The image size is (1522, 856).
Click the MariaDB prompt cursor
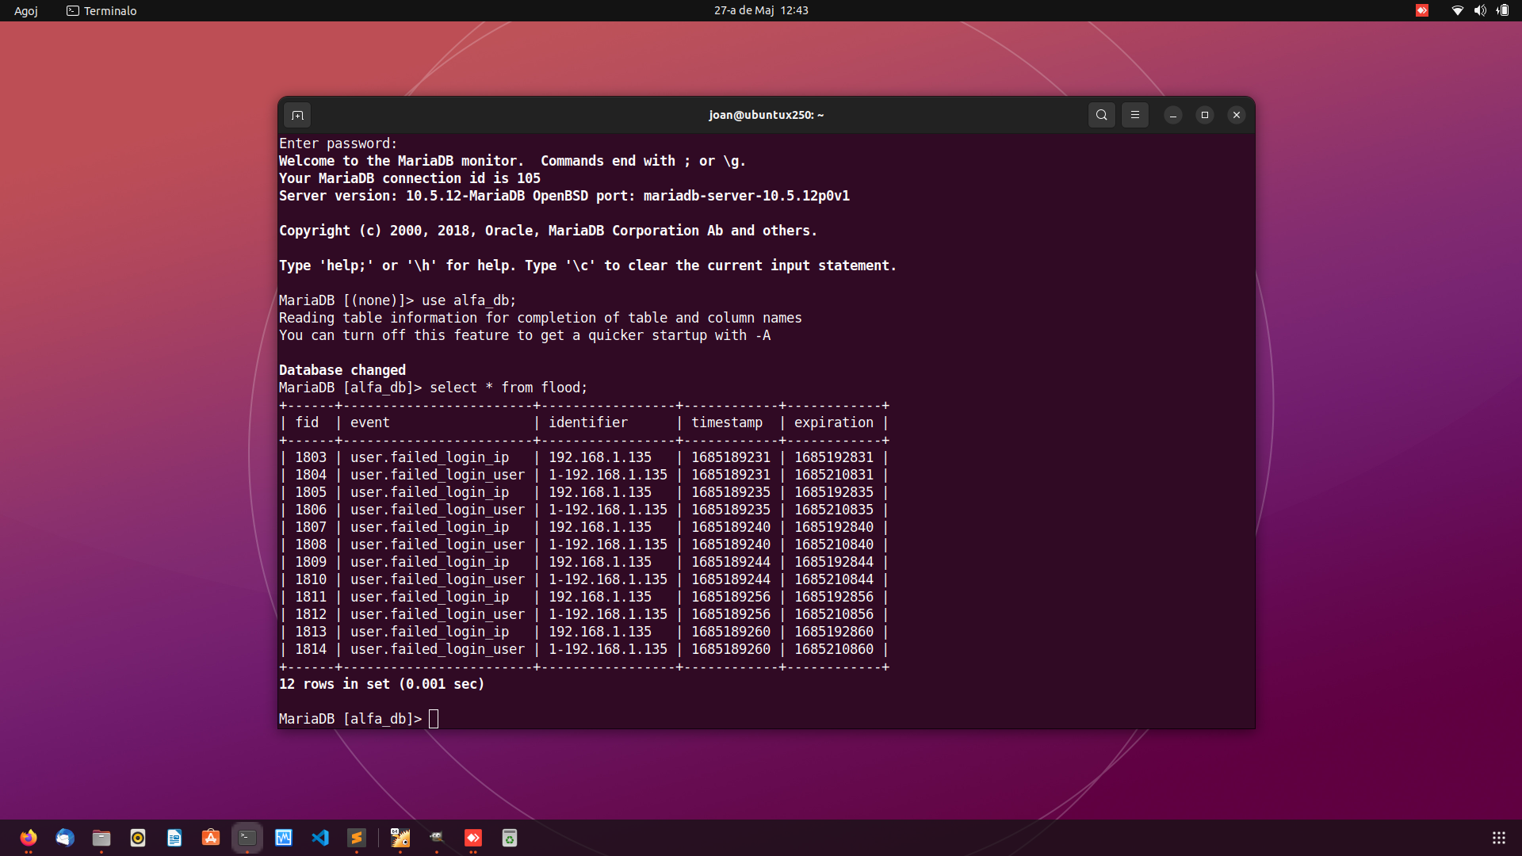pos(434,719)
